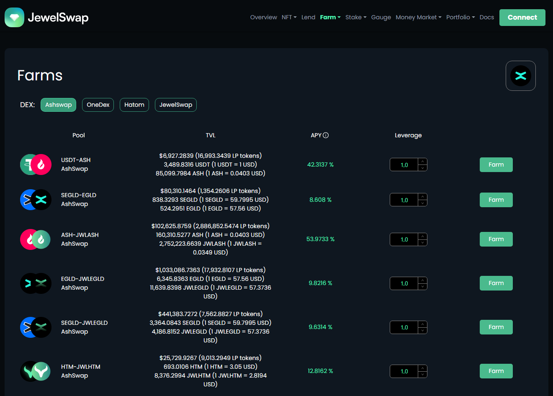553x396 pixels.
Task: Click Farm button for USDT-ASH pool
Action: tap(496, 165)
